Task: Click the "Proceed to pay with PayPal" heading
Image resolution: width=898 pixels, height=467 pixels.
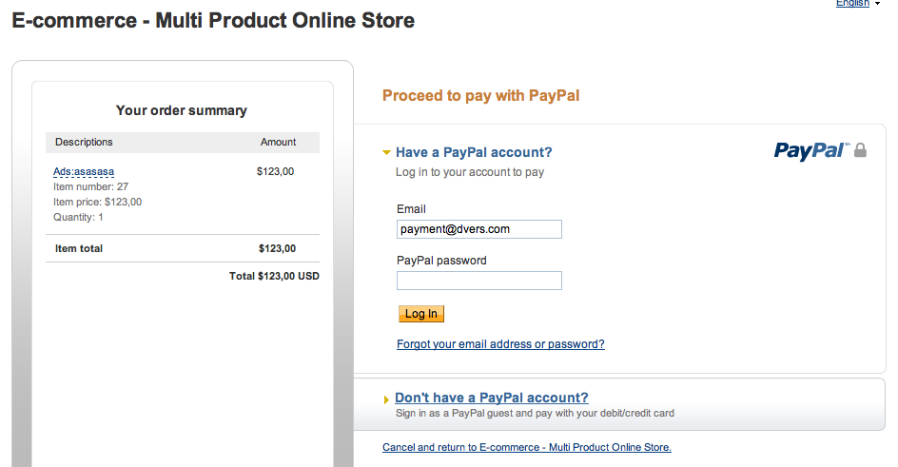Action: pos(480,95)
